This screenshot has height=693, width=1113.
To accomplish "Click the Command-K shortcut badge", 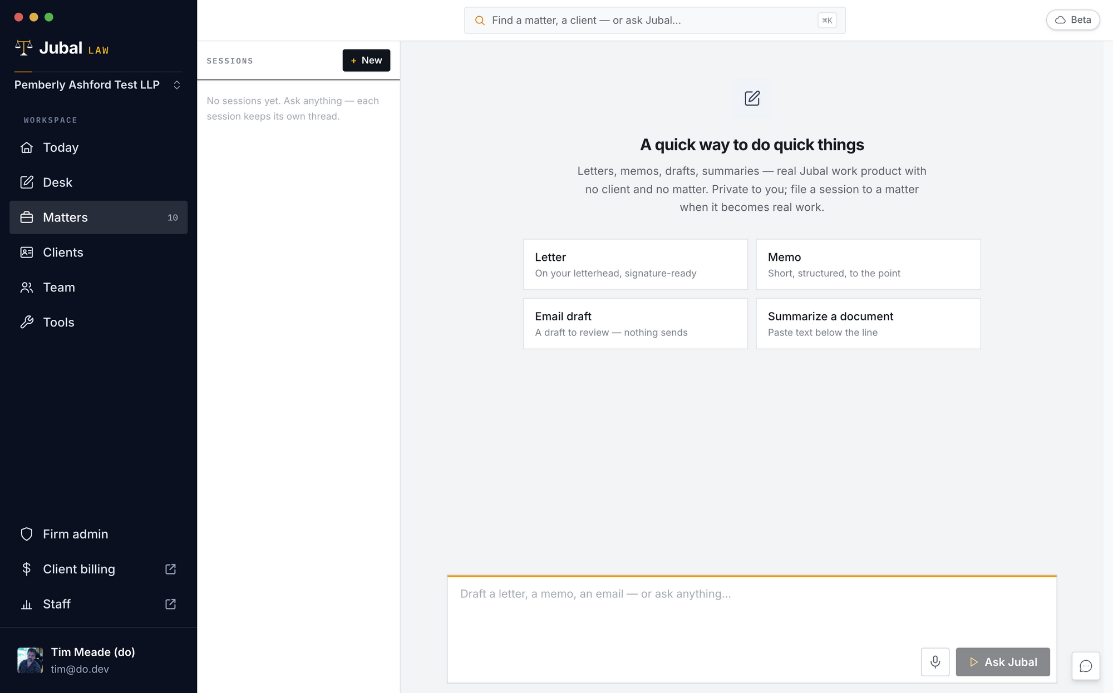I will (827, 21).
